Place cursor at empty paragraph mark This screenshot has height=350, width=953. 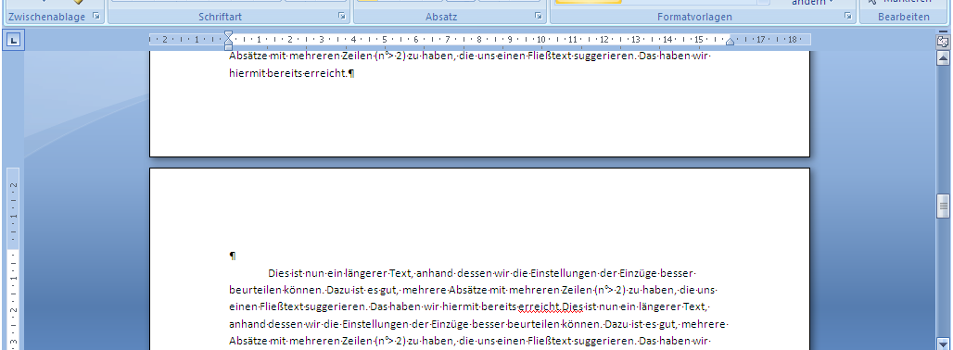[x=233, y=256]
